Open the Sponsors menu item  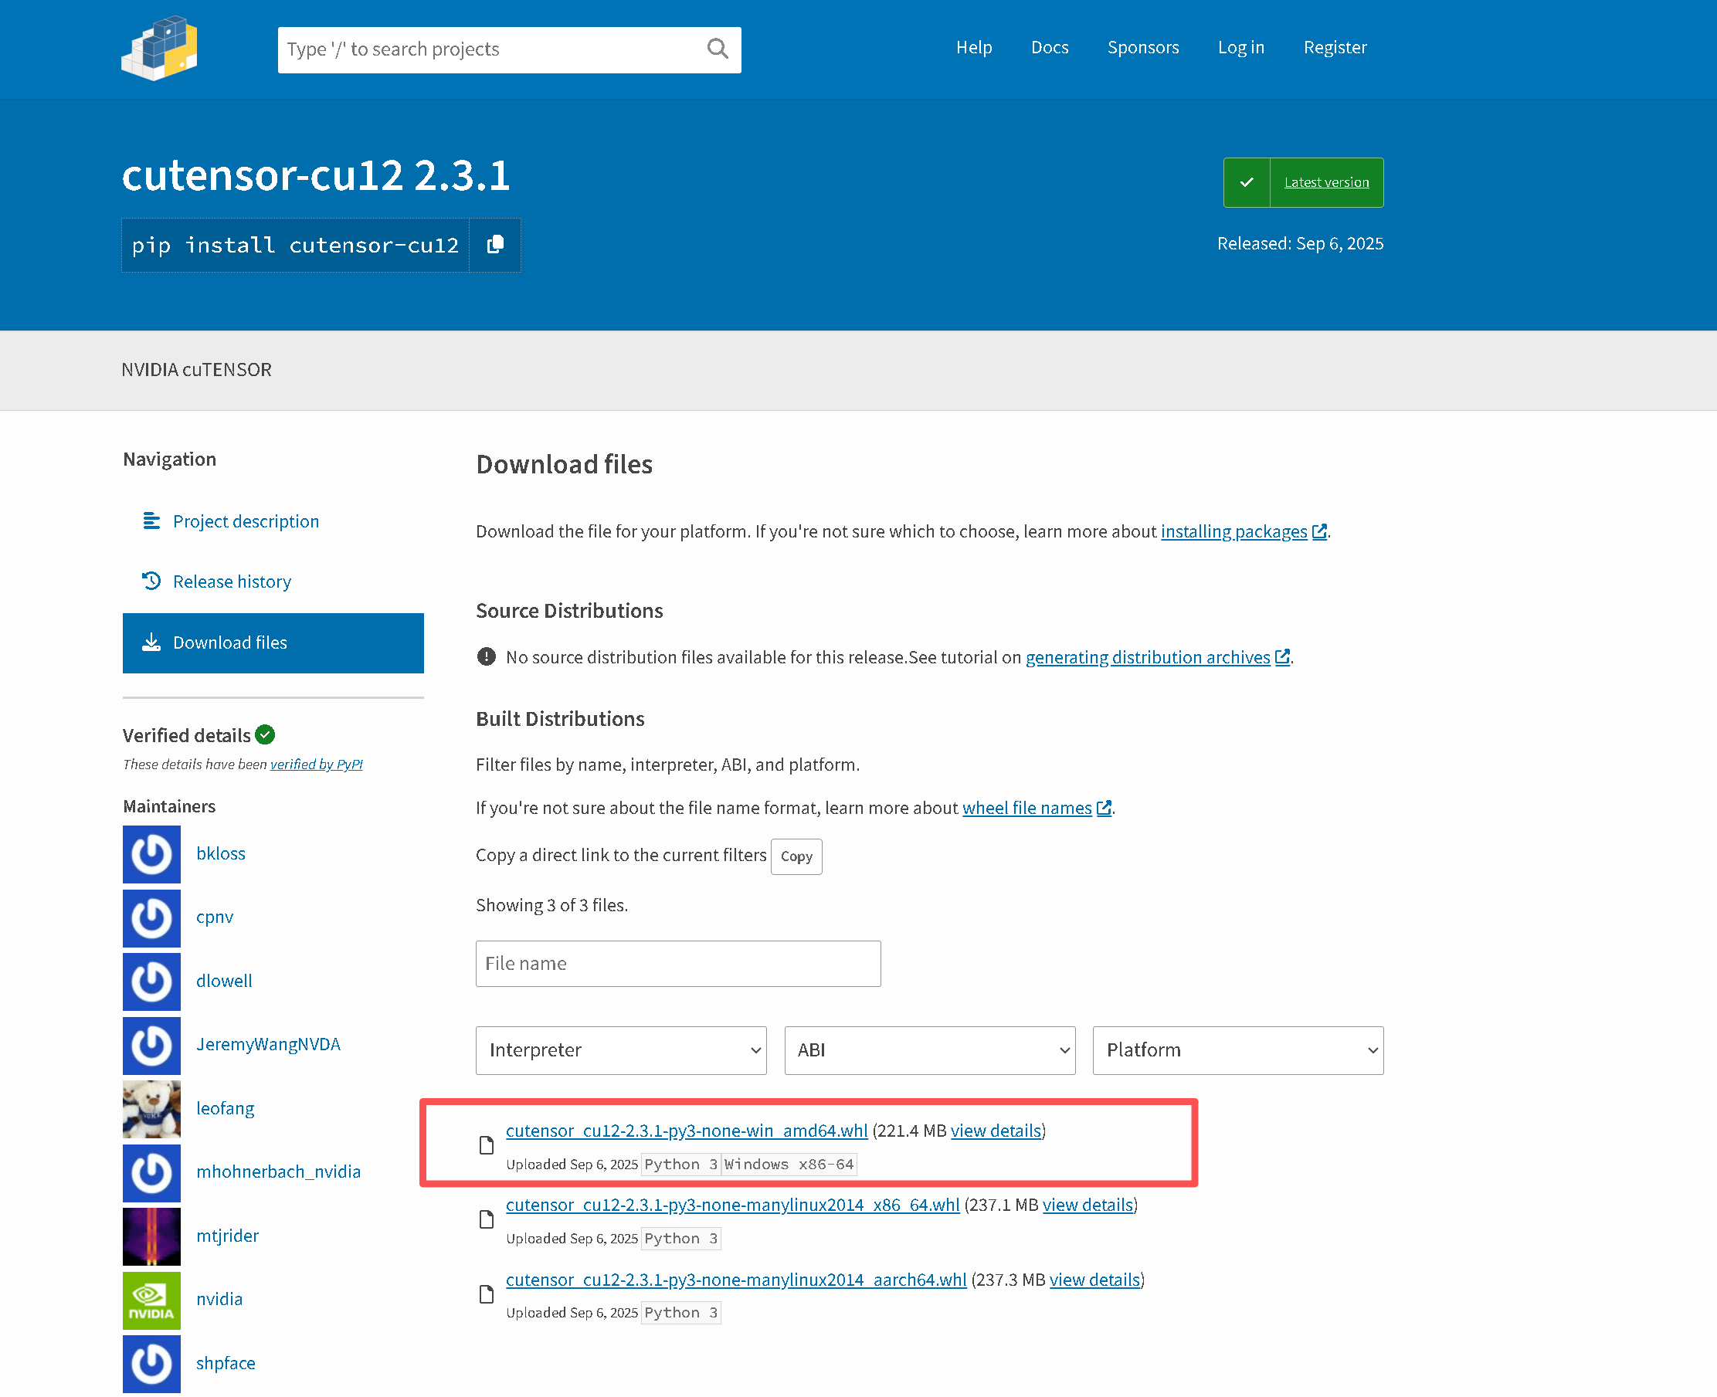[x=1143, y=46]
